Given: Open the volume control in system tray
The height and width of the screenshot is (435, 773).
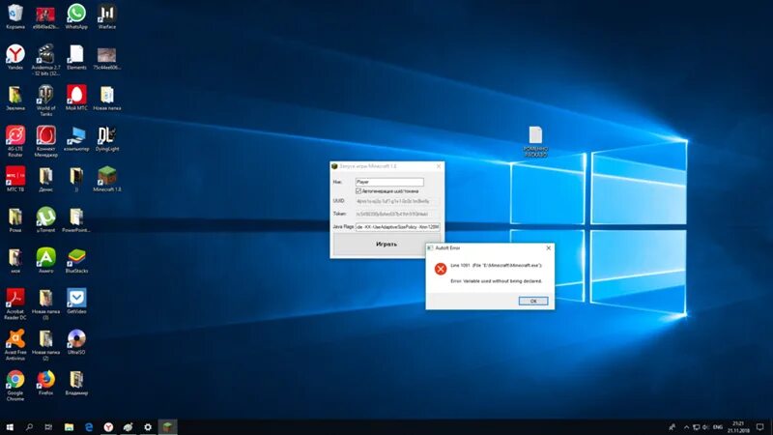Looking at the screenshot, I should tap(705, 427).
